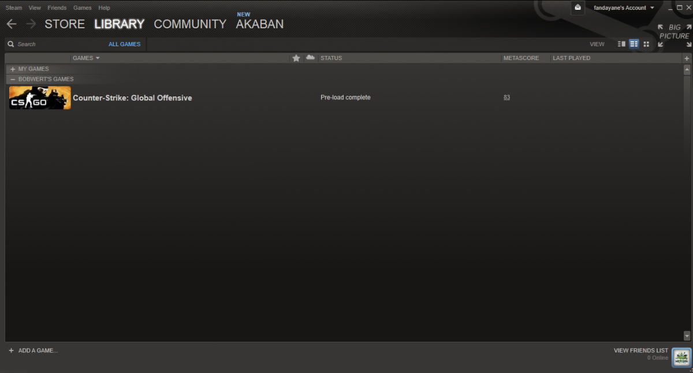Click the forward navigation arrow

coord(31,24)
